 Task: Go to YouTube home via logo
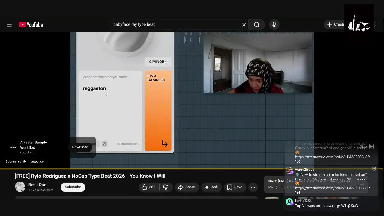point(31,25)
